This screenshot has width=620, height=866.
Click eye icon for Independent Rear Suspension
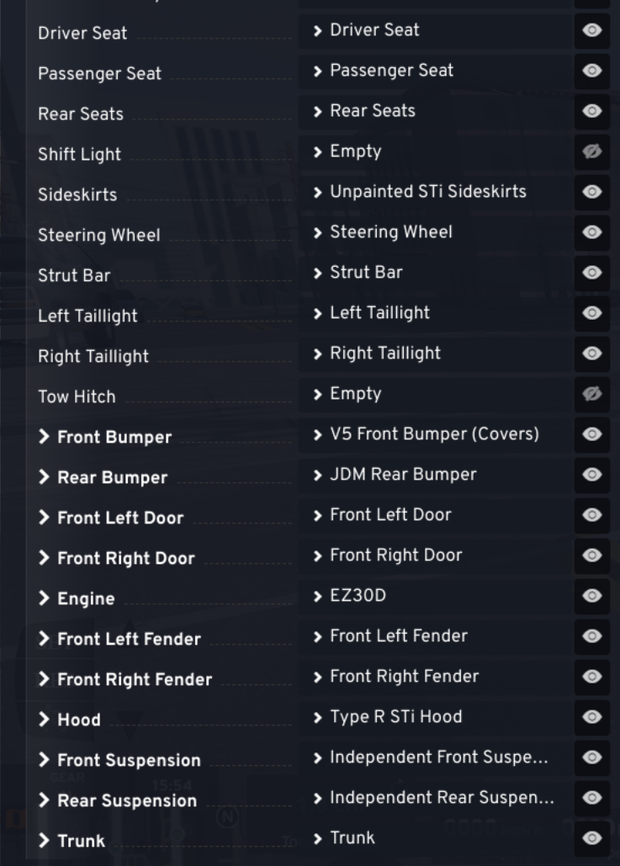[592, 798]
